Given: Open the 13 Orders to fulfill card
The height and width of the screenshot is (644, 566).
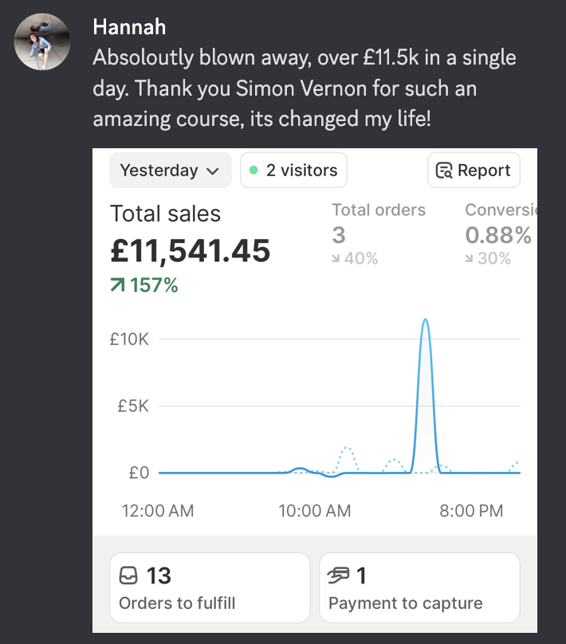Looking at the screenshot, I should [x=210, y=587].
